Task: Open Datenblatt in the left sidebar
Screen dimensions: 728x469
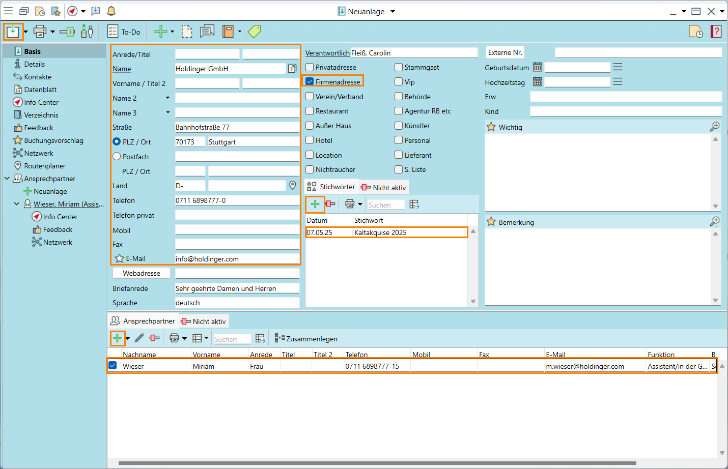Action: (40, 90)
